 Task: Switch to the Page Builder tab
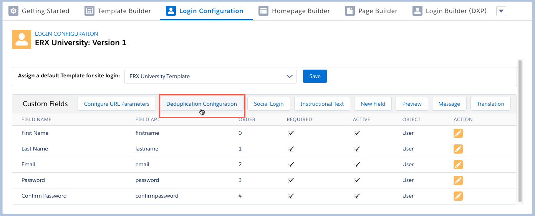378,11
